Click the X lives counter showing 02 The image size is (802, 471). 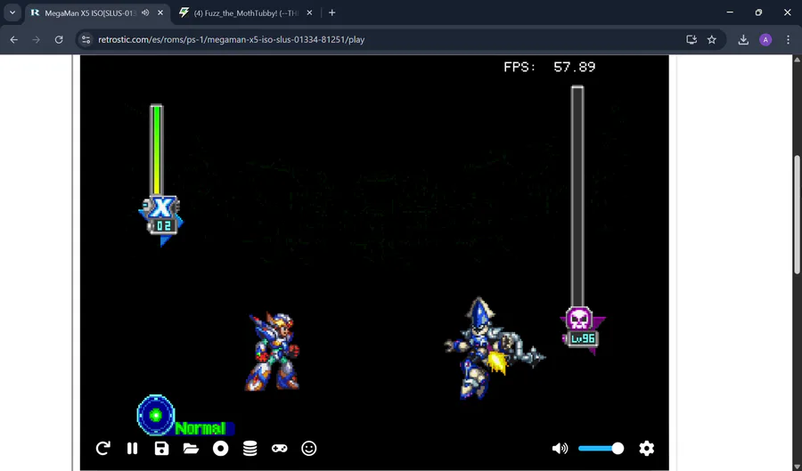[164, 226]
